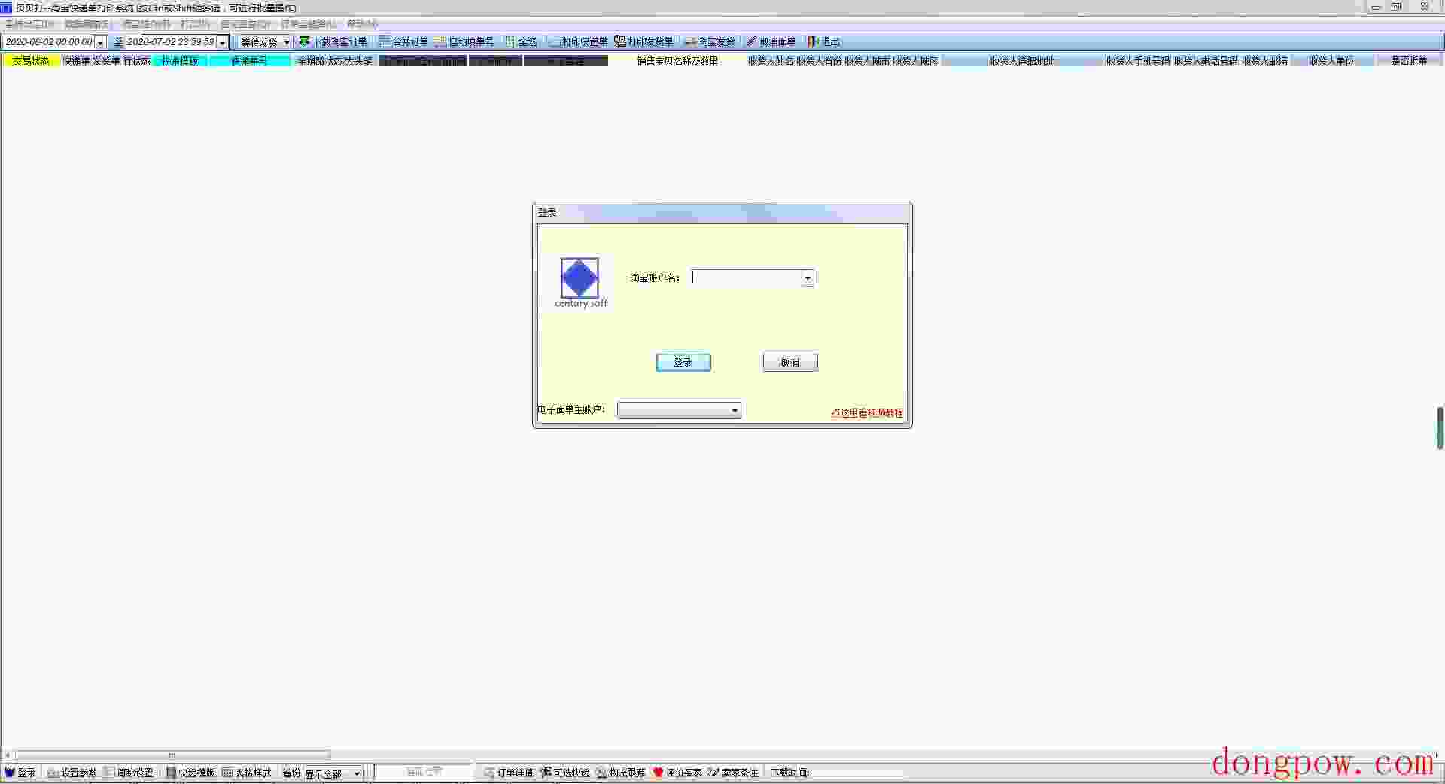Click the 收货人城区 column header
Screen dimensions: 1445x784
pyautogui.click(x=915, y=61)
